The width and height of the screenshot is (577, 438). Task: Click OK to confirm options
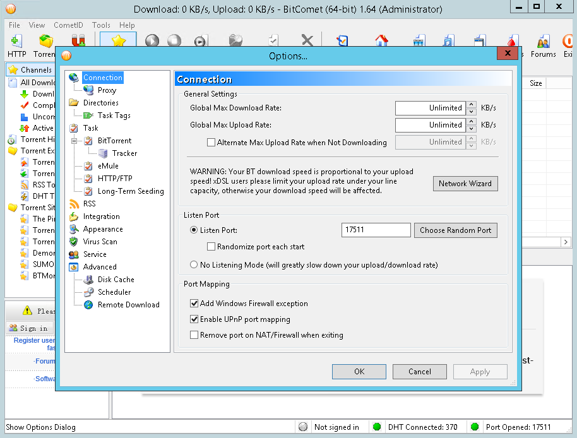pos(359,372)
